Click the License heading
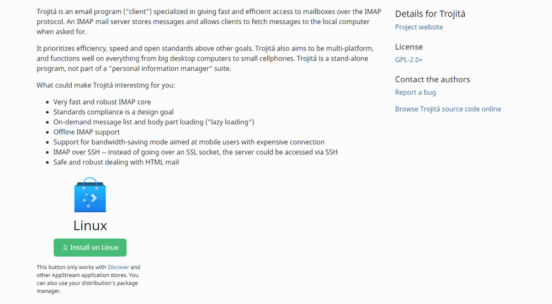 coord(409,47)
